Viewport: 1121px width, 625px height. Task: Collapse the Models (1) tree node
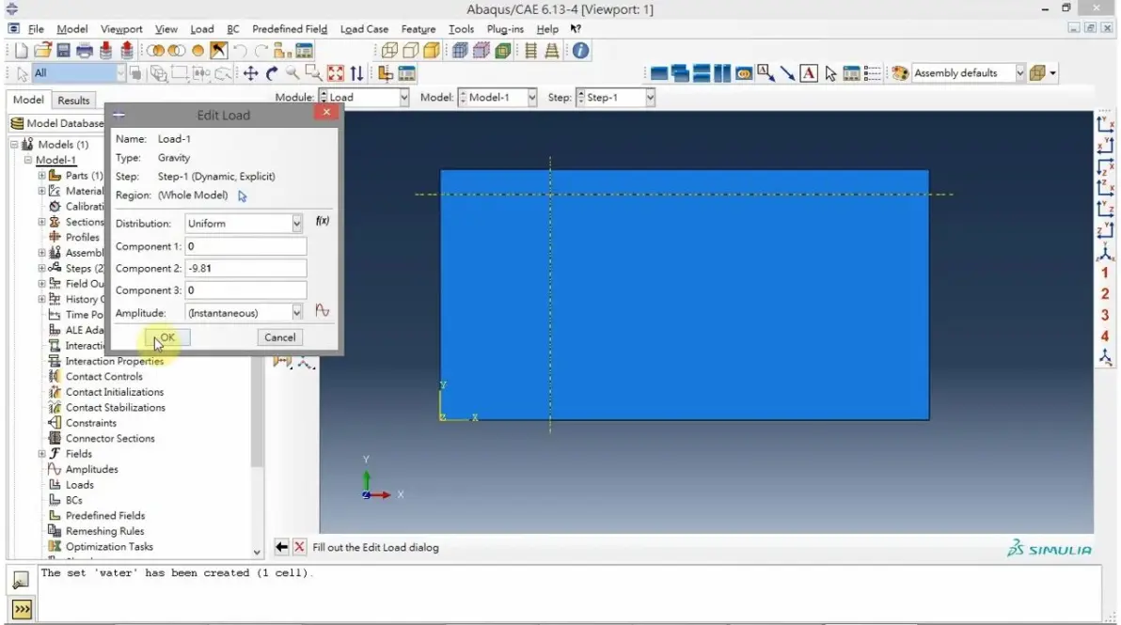pos(13,145)
